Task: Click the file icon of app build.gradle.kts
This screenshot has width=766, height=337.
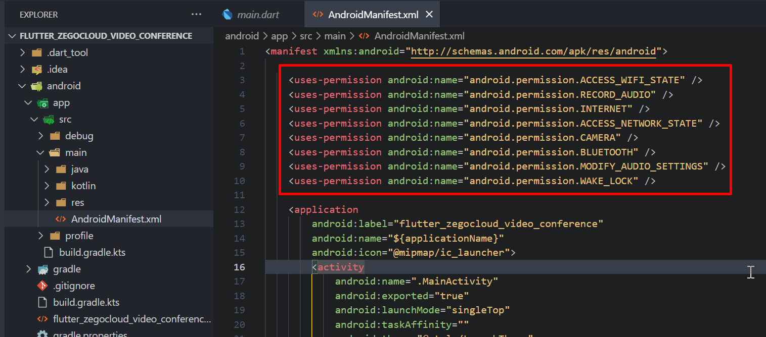Action: 49,252
